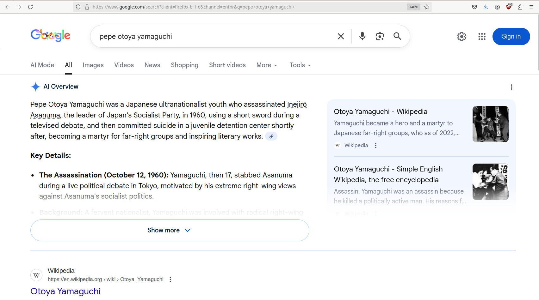Open the extensions puzzle menu

(x=520, y=7)
